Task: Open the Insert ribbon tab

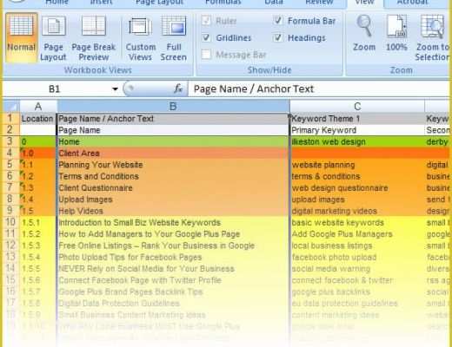Action: pos(101,3)
